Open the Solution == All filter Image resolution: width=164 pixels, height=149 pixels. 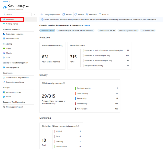tap(47, 30)
